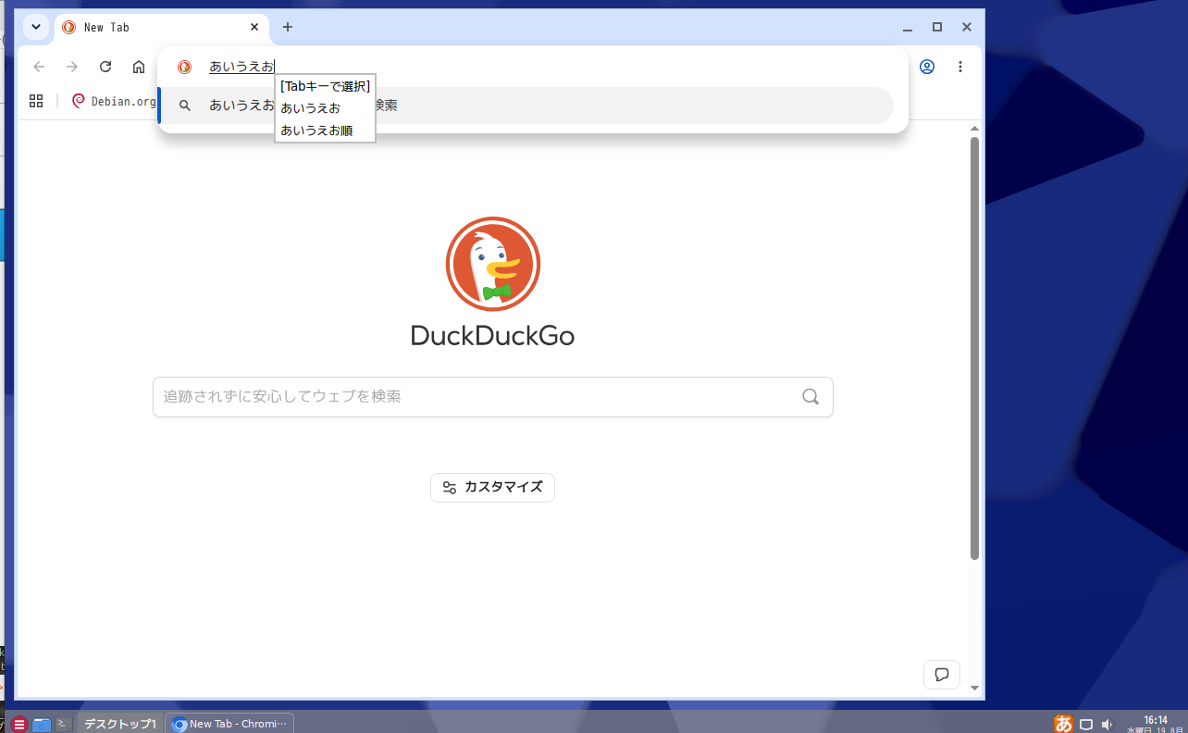Image resolution: width=1188 pixels, height=733 pixels.
Task: Open the browser home page
Action: point(139,67)
